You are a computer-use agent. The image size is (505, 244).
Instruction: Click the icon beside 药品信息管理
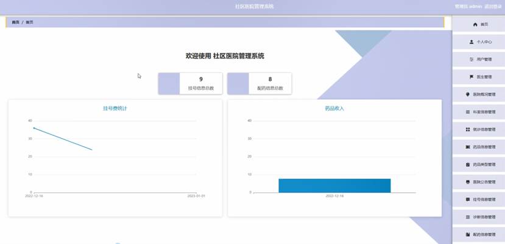(x=467, y=147)
